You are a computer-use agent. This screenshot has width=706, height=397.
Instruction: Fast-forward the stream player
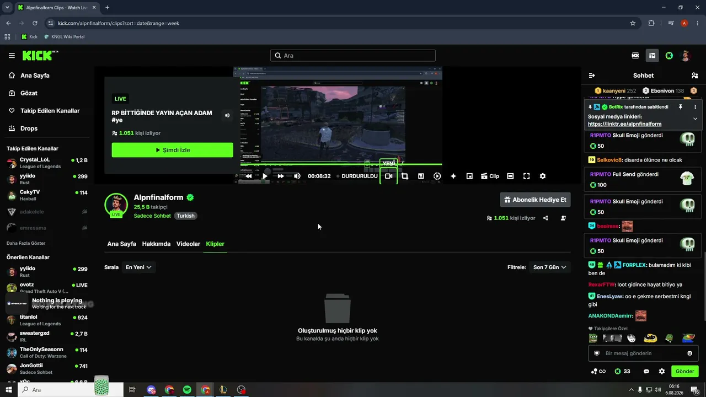(x=281, y=176)
